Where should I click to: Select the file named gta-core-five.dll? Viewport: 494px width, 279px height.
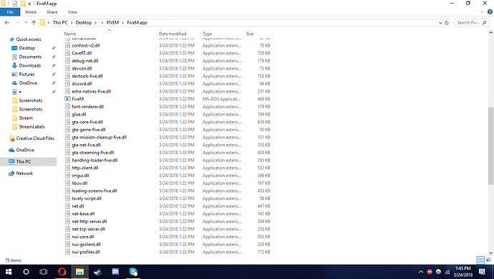click(x=87, y=122)
